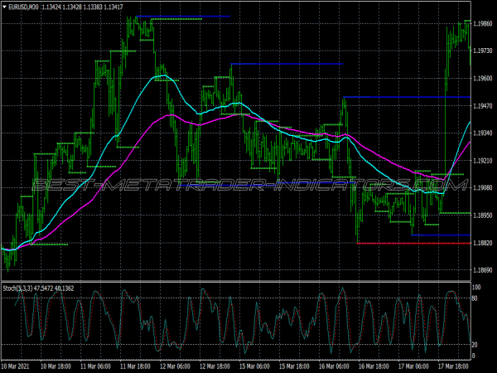
Task: Click the 17 Mar 06:00 time label
Action: 413,366
